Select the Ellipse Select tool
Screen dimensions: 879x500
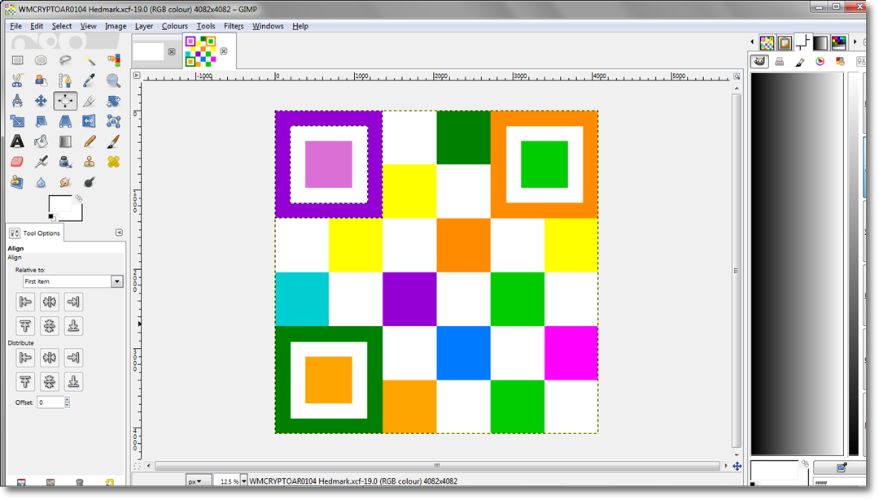(x=41, y=60)
